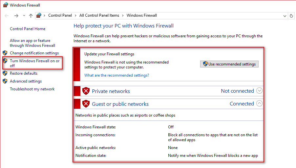
Task: Click the Private networks heading
Action: click(x=111, y=91)
